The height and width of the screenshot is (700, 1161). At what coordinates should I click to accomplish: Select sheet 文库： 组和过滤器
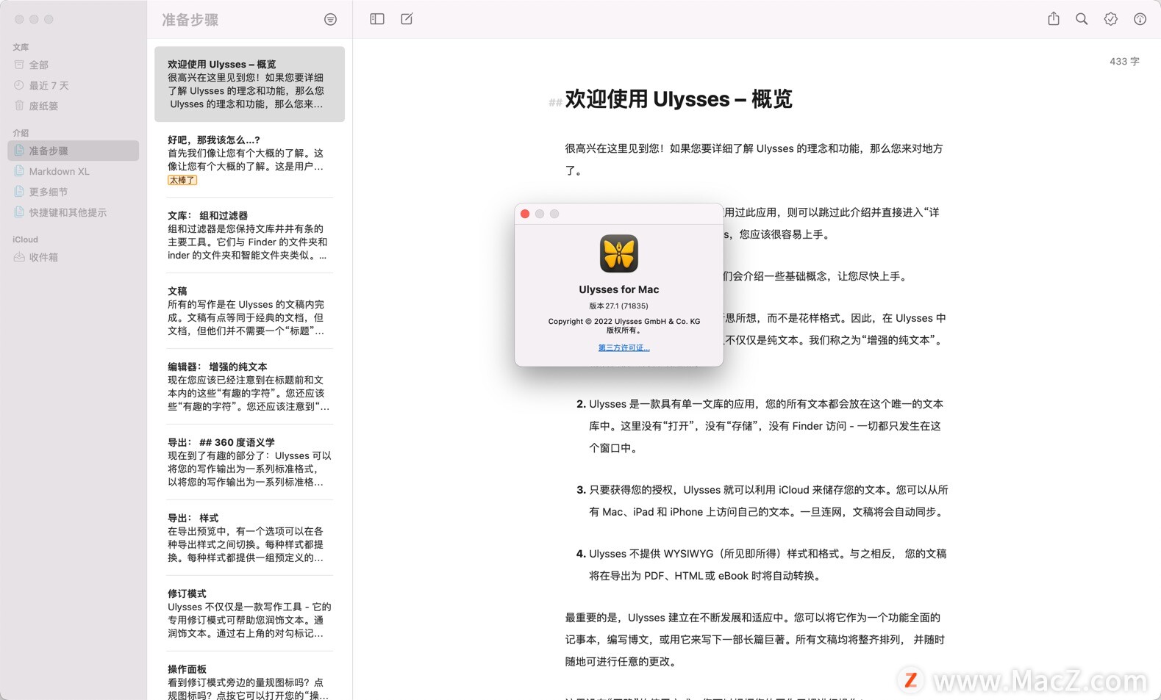249,235
